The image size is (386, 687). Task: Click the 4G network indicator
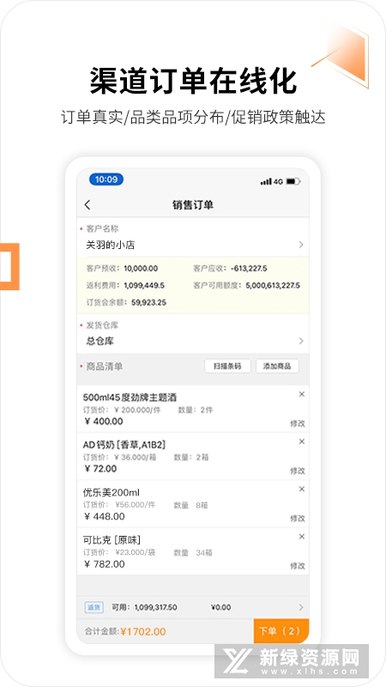pyautogui.click(x=278, y=181)
